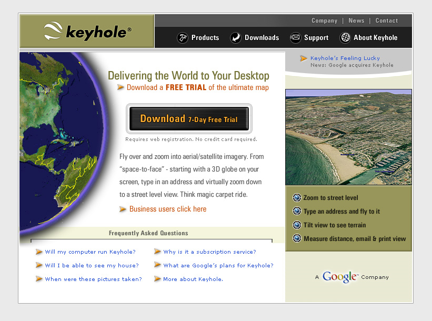Click Download a FREE TRIAL link
Image resolution: width=432 pixels, height=321 pixels.
[x=197, y=87]
